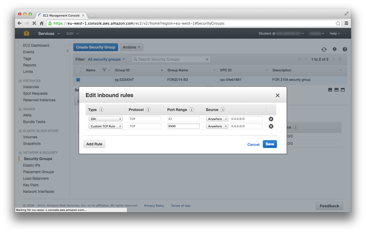Viewport: 366px width, 233px height.
Task: Minimize the details pane layout icon
Action: 330,90
